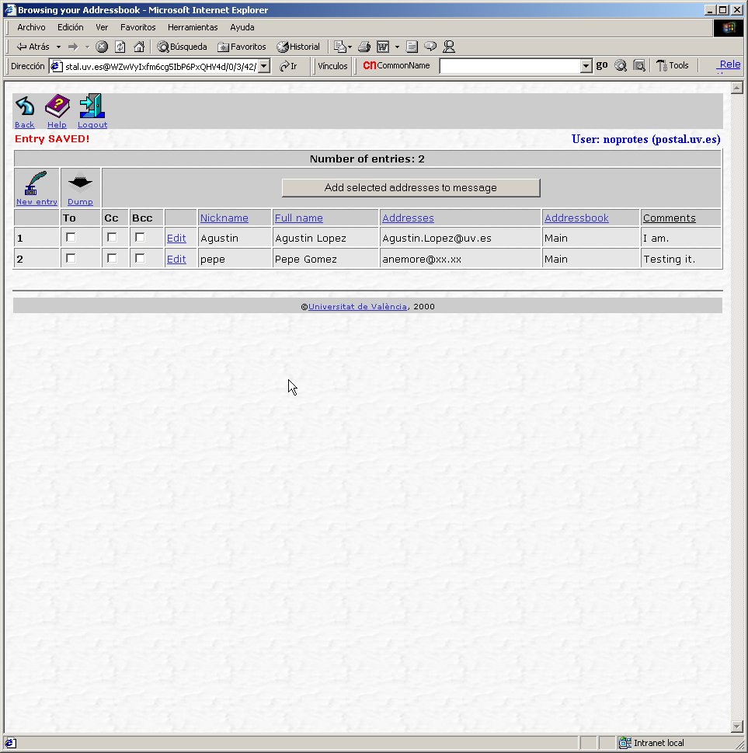Open the Historial toolbar button

click(x=298, y=47)
